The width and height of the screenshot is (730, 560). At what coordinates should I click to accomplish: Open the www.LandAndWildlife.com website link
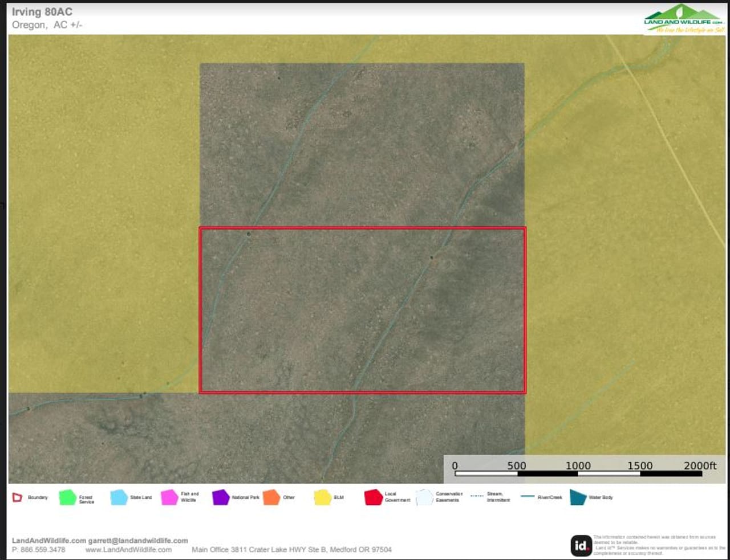tap(128, 550)
